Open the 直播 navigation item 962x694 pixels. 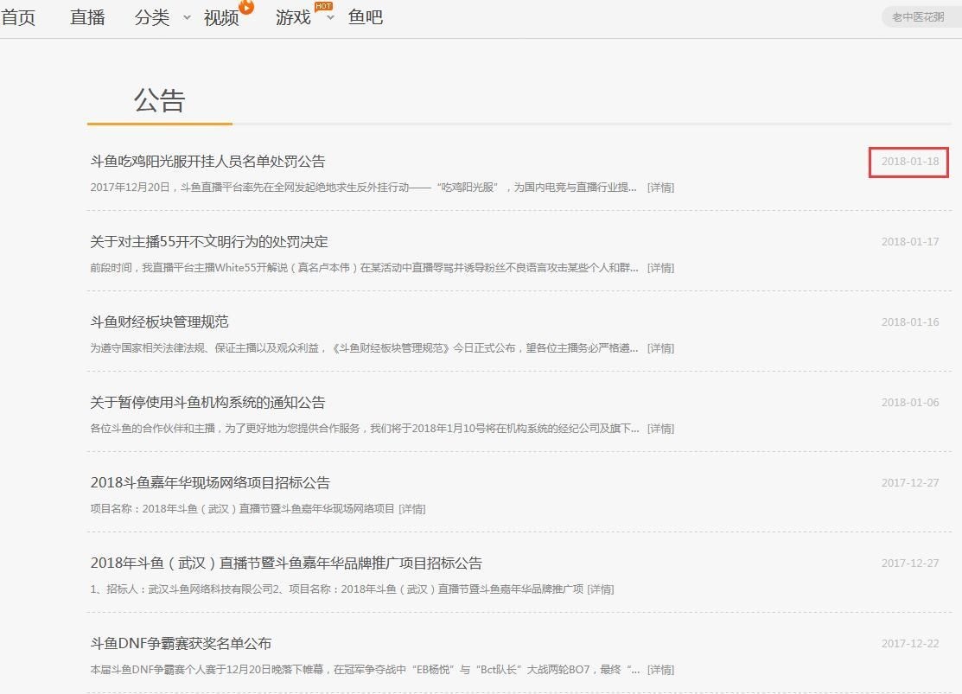coord(87,17)
